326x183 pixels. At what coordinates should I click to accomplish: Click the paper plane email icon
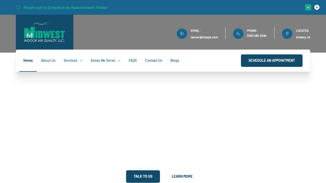pyautogui.click(x=182, y=34)
